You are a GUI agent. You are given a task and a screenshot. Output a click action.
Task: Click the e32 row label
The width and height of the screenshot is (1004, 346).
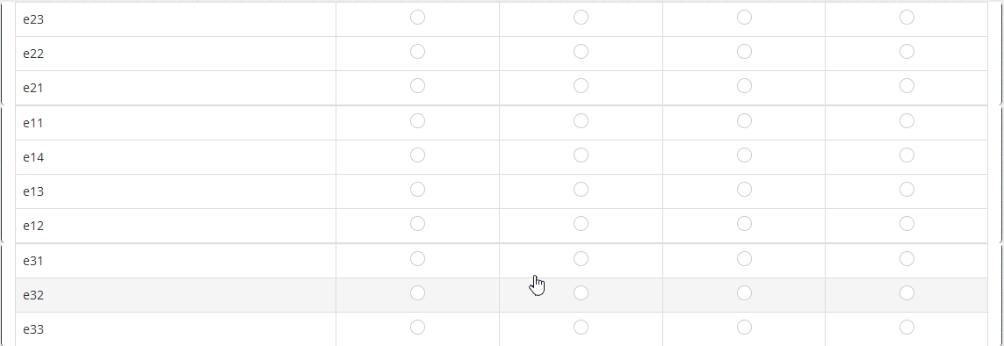(x=33, y=295)
